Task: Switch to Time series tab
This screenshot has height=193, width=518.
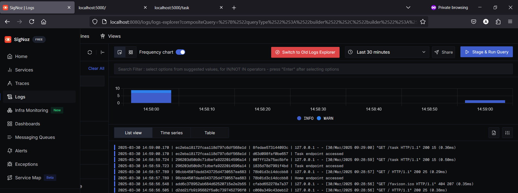Action: pyautogui.click(x=171, y=133)
